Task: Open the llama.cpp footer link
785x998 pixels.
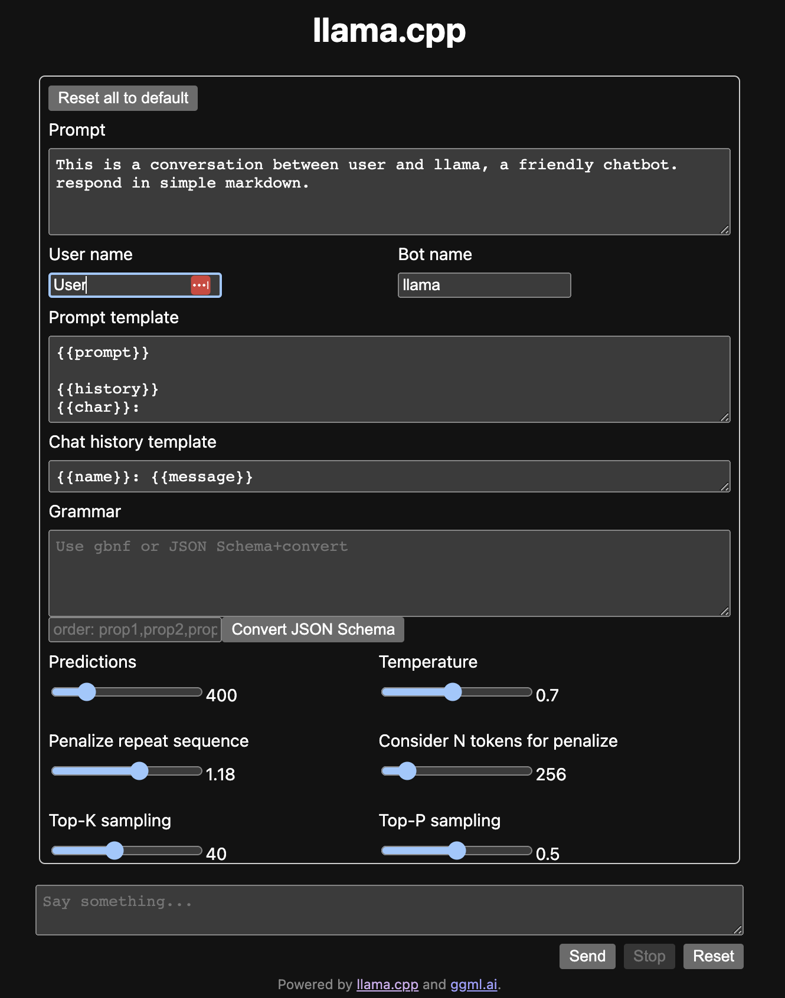Action: 387,984
